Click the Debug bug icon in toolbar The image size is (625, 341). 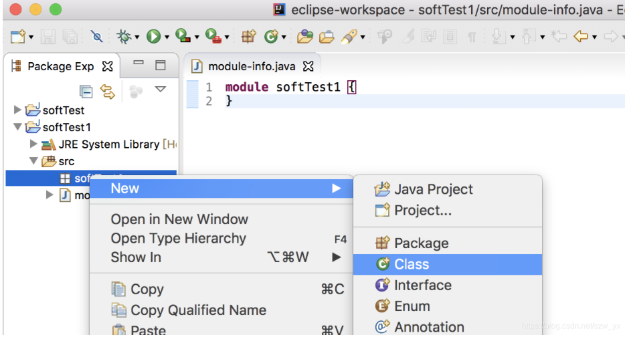[124, 37]
